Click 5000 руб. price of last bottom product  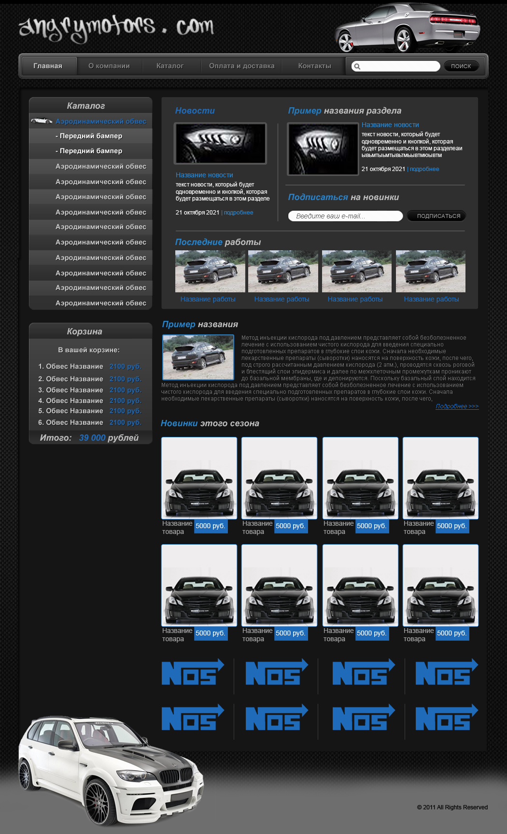coord(452,633)
